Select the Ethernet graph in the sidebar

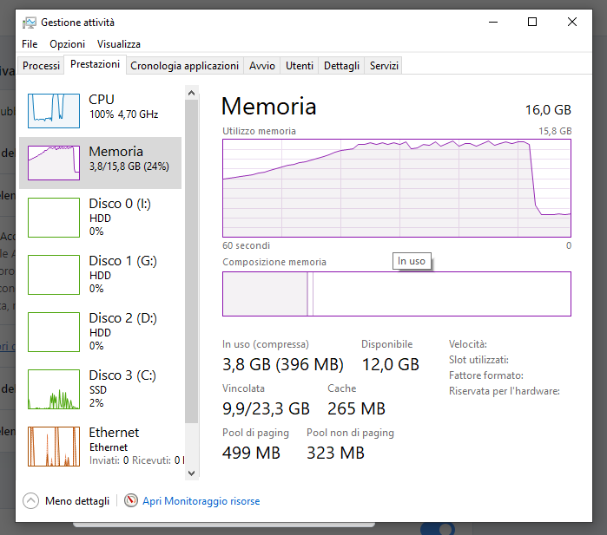tap(54, 447)
